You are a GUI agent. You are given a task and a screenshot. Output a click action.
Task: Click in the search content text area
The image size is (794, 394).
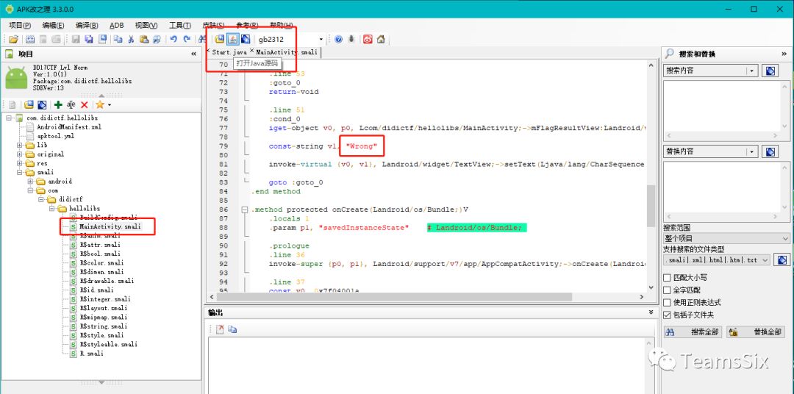click(x=723, y=108)
